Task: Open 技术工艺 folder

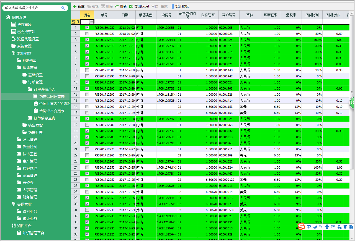Action: (x=27, y=154)
